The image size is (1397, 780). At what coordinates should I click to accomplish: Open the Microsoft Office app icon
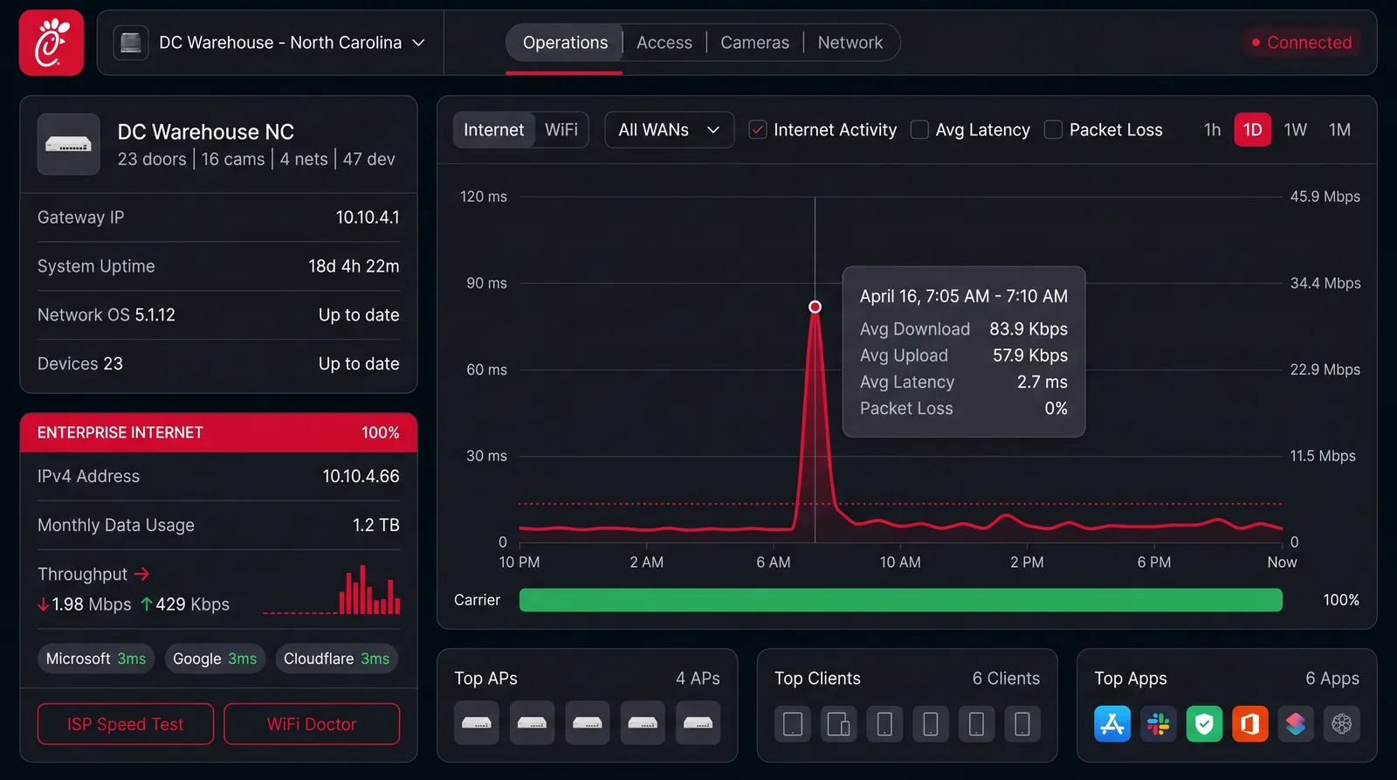pyautogui.click(x=1250, y=723)
